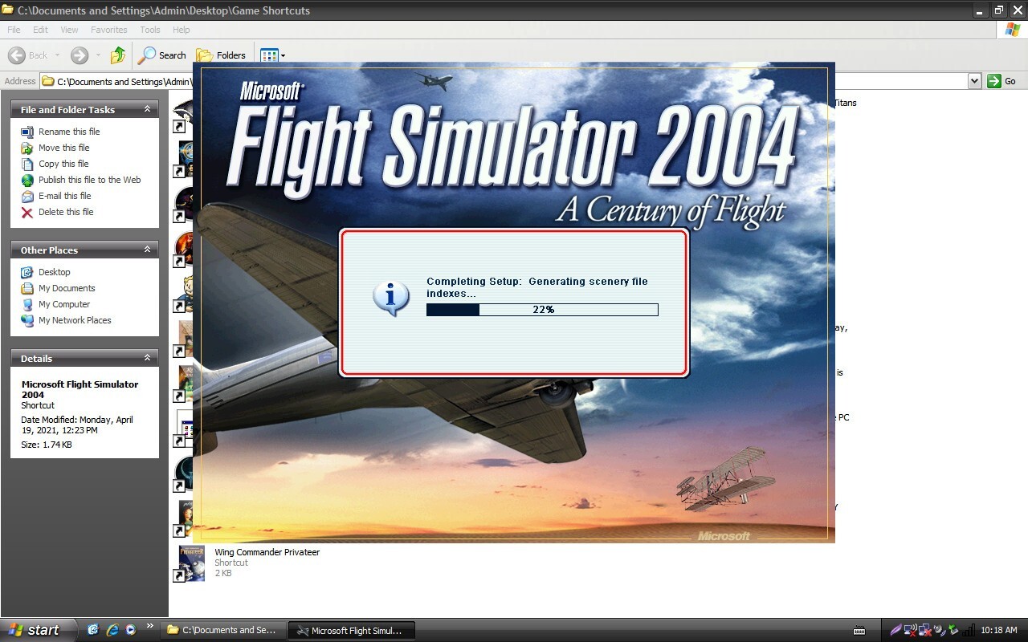The height and width of the screenshot is (642, 1028).
Task: Click Wing Commander Privateer file name
Action: pyautogui.click(x=267, y=552)
